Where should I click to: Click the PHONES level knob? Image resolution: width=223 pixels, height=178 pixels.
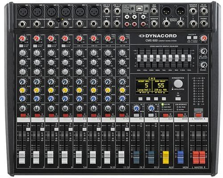point(204,65)
